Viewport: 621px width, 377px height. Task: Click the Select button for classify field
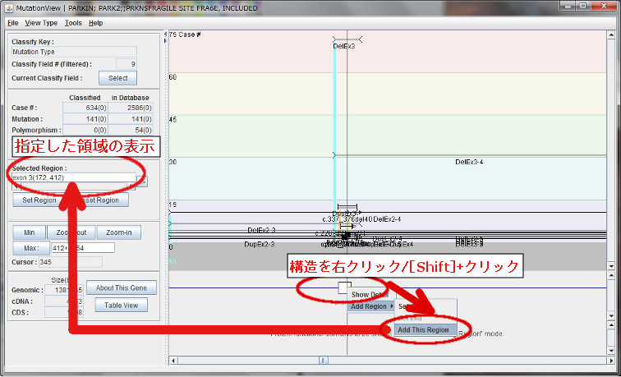(x=117, y=78)
